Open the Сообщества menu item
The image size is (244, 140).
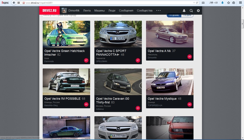145,11
